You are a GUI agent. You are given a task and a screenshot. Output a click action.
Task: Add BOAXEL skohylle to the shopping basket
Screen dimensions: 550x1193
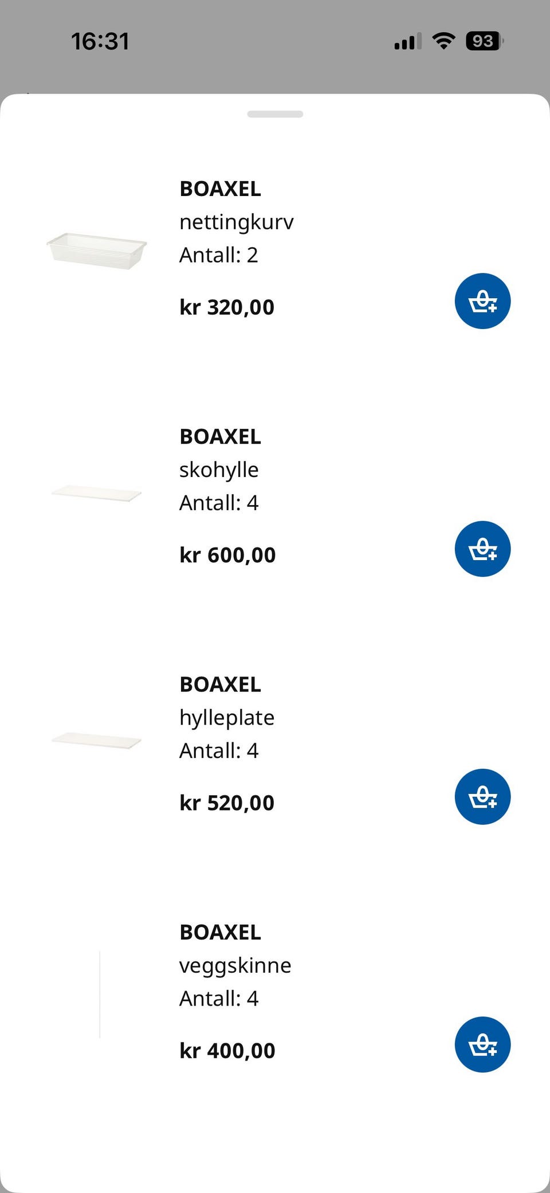(x=482, y=549)
